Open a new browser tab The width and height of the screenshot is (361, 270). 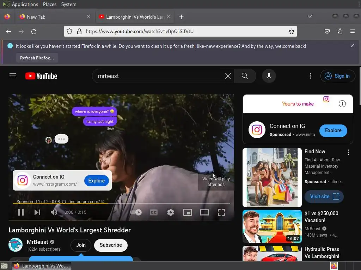(x=182, y=17)
